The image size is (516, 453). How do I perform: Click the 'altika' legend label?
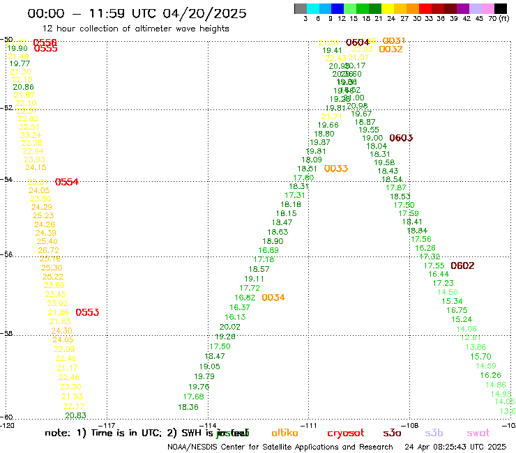284,433
